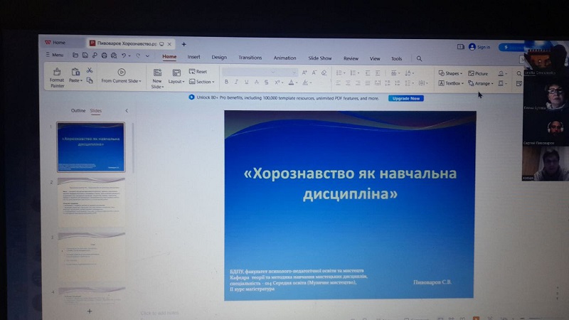Open the ribbon search magnifier icon
Screen dimensions: 569x320
pyautogui.click(x=419, y=58)
